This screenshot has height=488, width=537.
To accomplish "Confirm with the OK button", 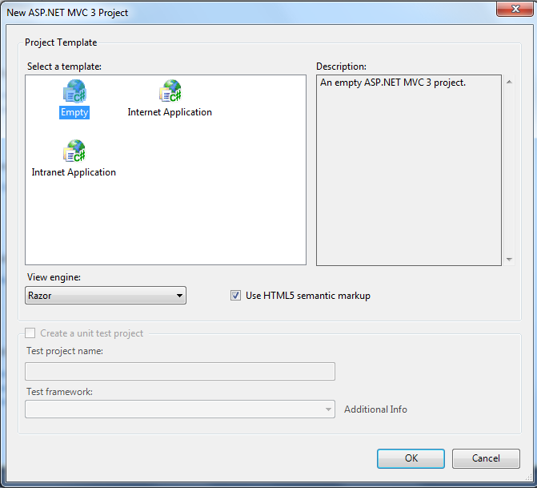I will [411, 458].
